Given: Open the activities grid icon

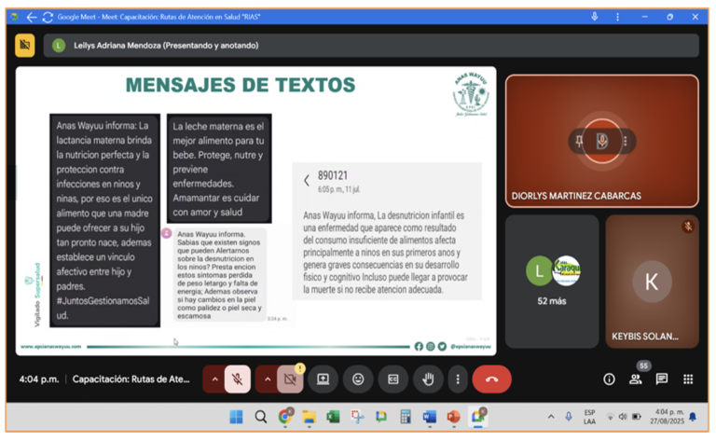Looking at the screenshot, I should pos(688,379).
